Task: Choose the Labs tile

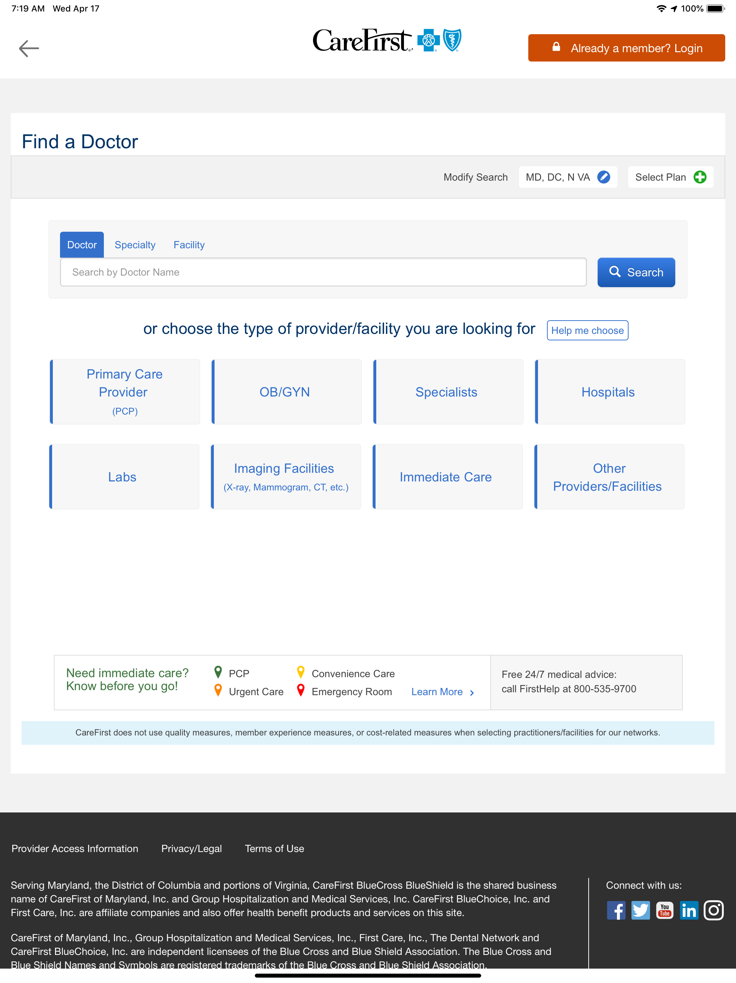Action: click(x=124, y=476)
